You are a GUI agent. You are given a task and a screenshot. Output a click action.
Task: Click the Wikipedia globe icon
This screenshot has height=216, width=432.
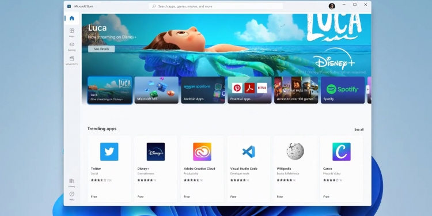(295, 151)
